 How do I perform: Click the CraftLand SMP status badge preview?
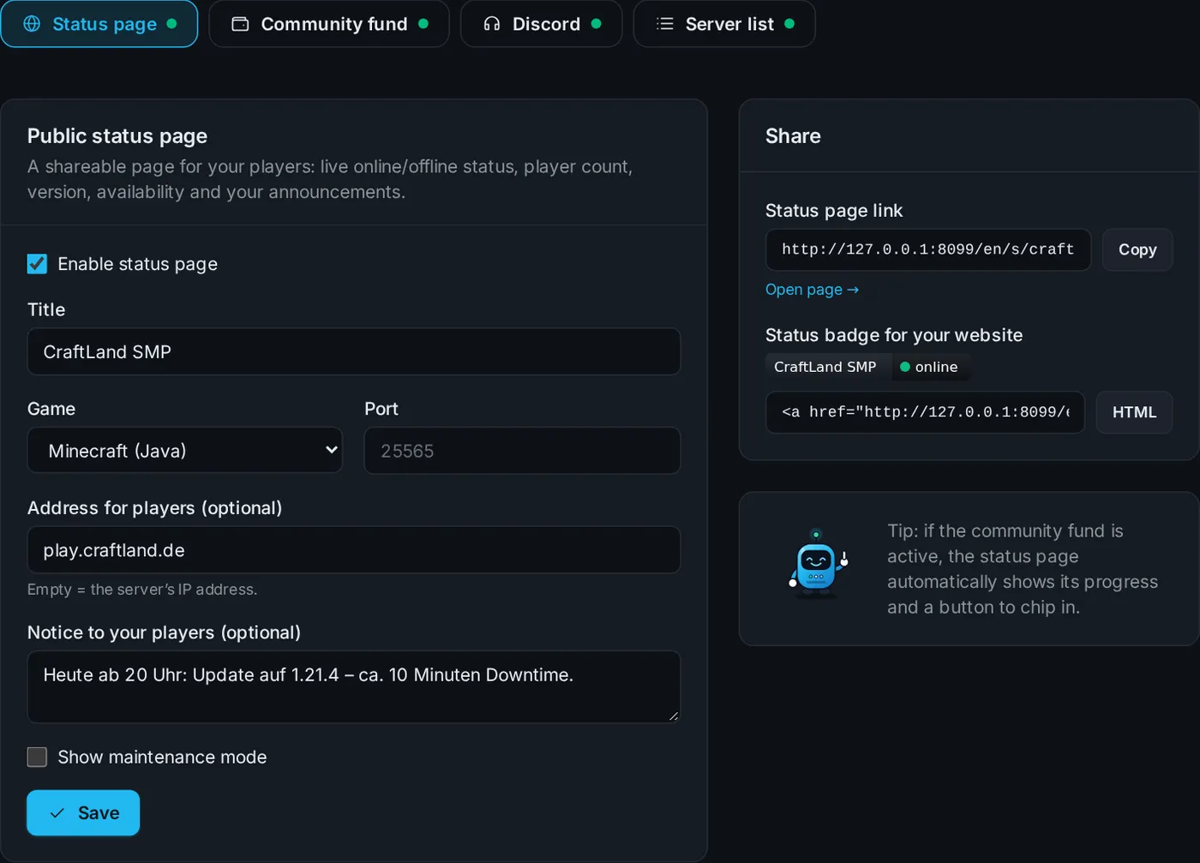click(868, 367)
